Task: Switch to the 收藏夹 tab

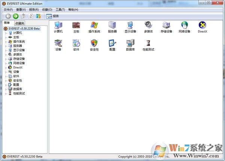Action: pos(19,23)
